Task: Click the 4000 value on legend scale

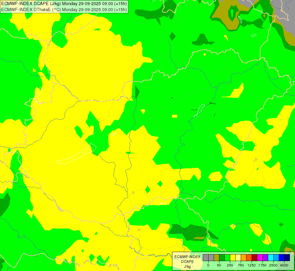Action: [x=284, y=265]
